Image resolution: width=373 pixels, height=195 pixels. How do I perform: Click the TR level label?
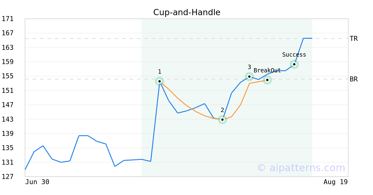click(354, 39)
